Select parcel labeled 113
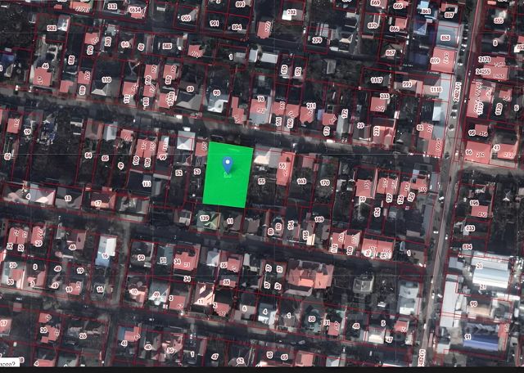524x373 pixels. (147, 184)
